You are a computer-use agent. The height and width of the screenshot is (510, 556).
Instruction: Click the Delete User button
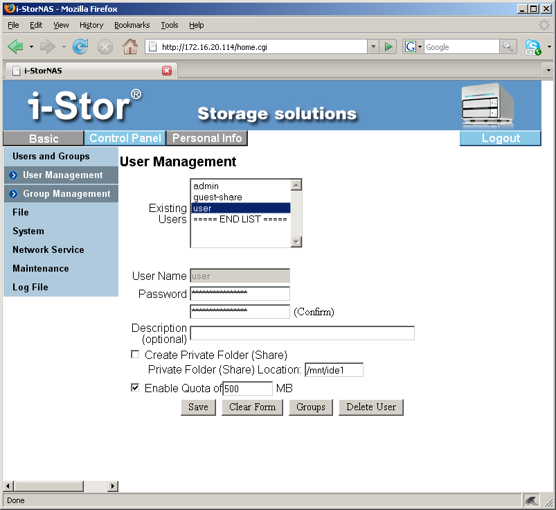click(371, 407)
